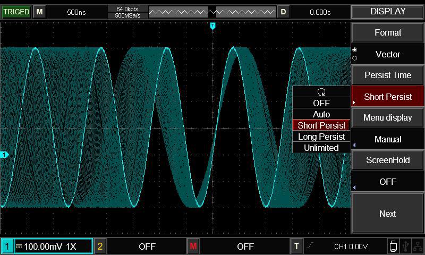Image resolution: width=425 pixels, height=255 pixels.
Task: Click the channel 1 indicator icon
Action: [x=7, y=246]
